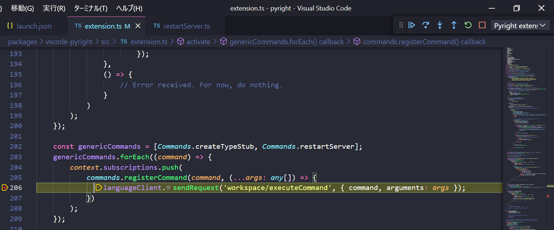554x230 pixels.
Task: Click the 'src' breadcrumb
Action: point(106,41)
